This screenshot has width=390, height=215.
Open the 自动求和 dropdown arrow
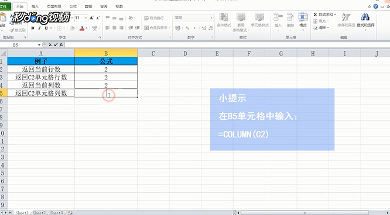(335, 15)
